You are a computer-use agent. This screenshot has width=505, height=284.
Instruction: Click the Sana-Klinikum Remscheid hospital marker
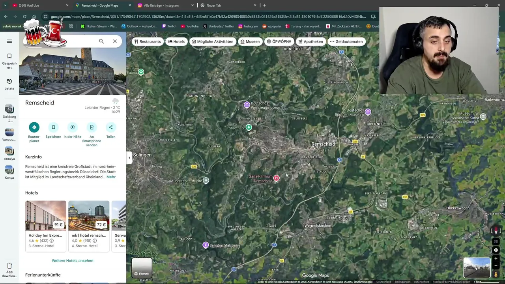point(277,178)
